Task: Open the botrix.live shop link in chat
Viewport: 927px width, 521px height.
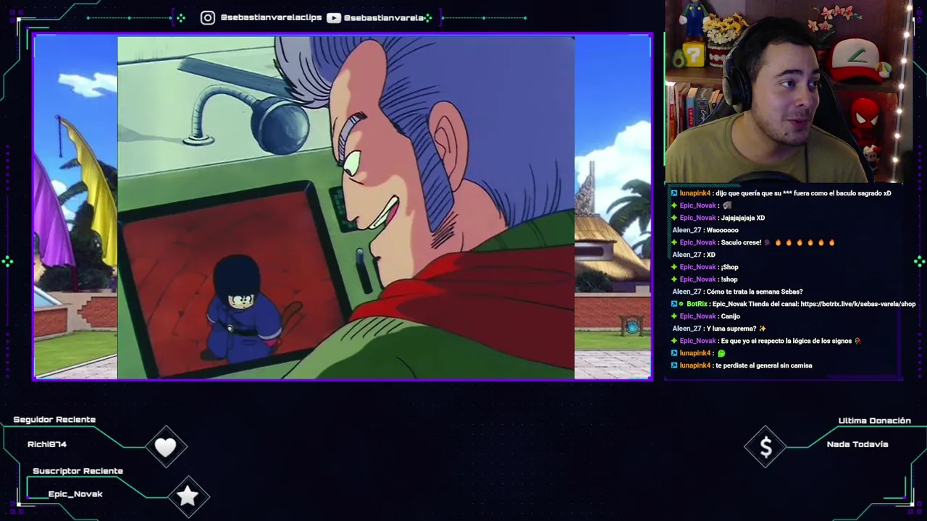Action: (858, 304)
